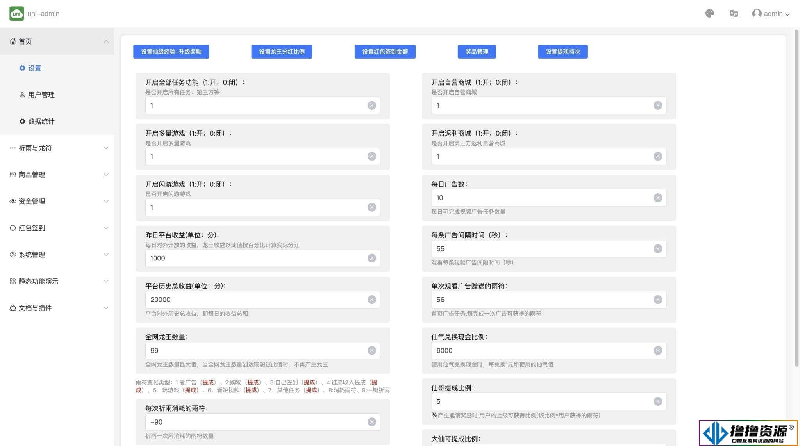Viewport: 800px width, 446px height.
Task: Collapse the 首页 sidebar section
Action: [x=106, y=41]
